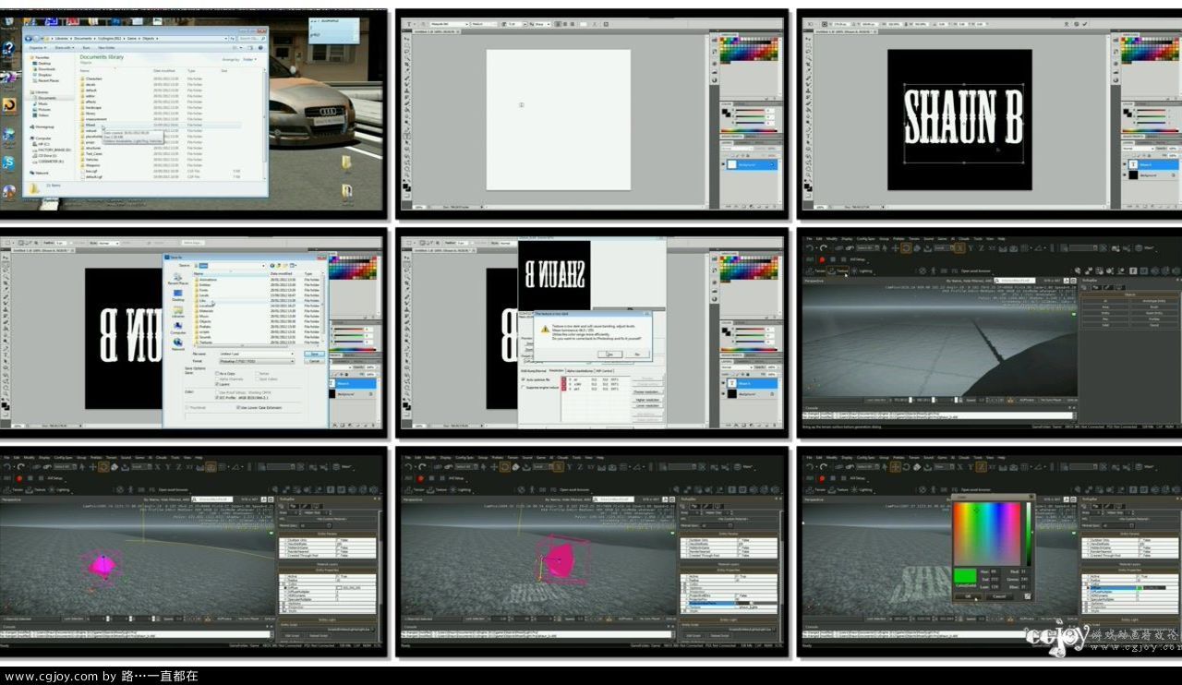Select the Animations folder in Save As list
This screenshot has width=1182, height=685.
click(x=208, y=280)
